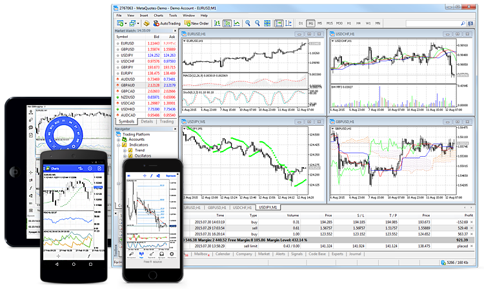Image resolution: width=484 pixels, height=289 pixels.
Task: Click the New Order button
Action: [x=196, y=23]
